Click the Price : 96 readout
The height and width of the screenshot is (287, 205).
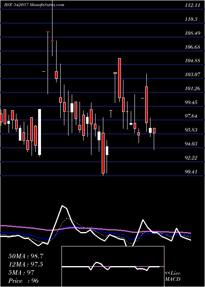click(23, 281)
